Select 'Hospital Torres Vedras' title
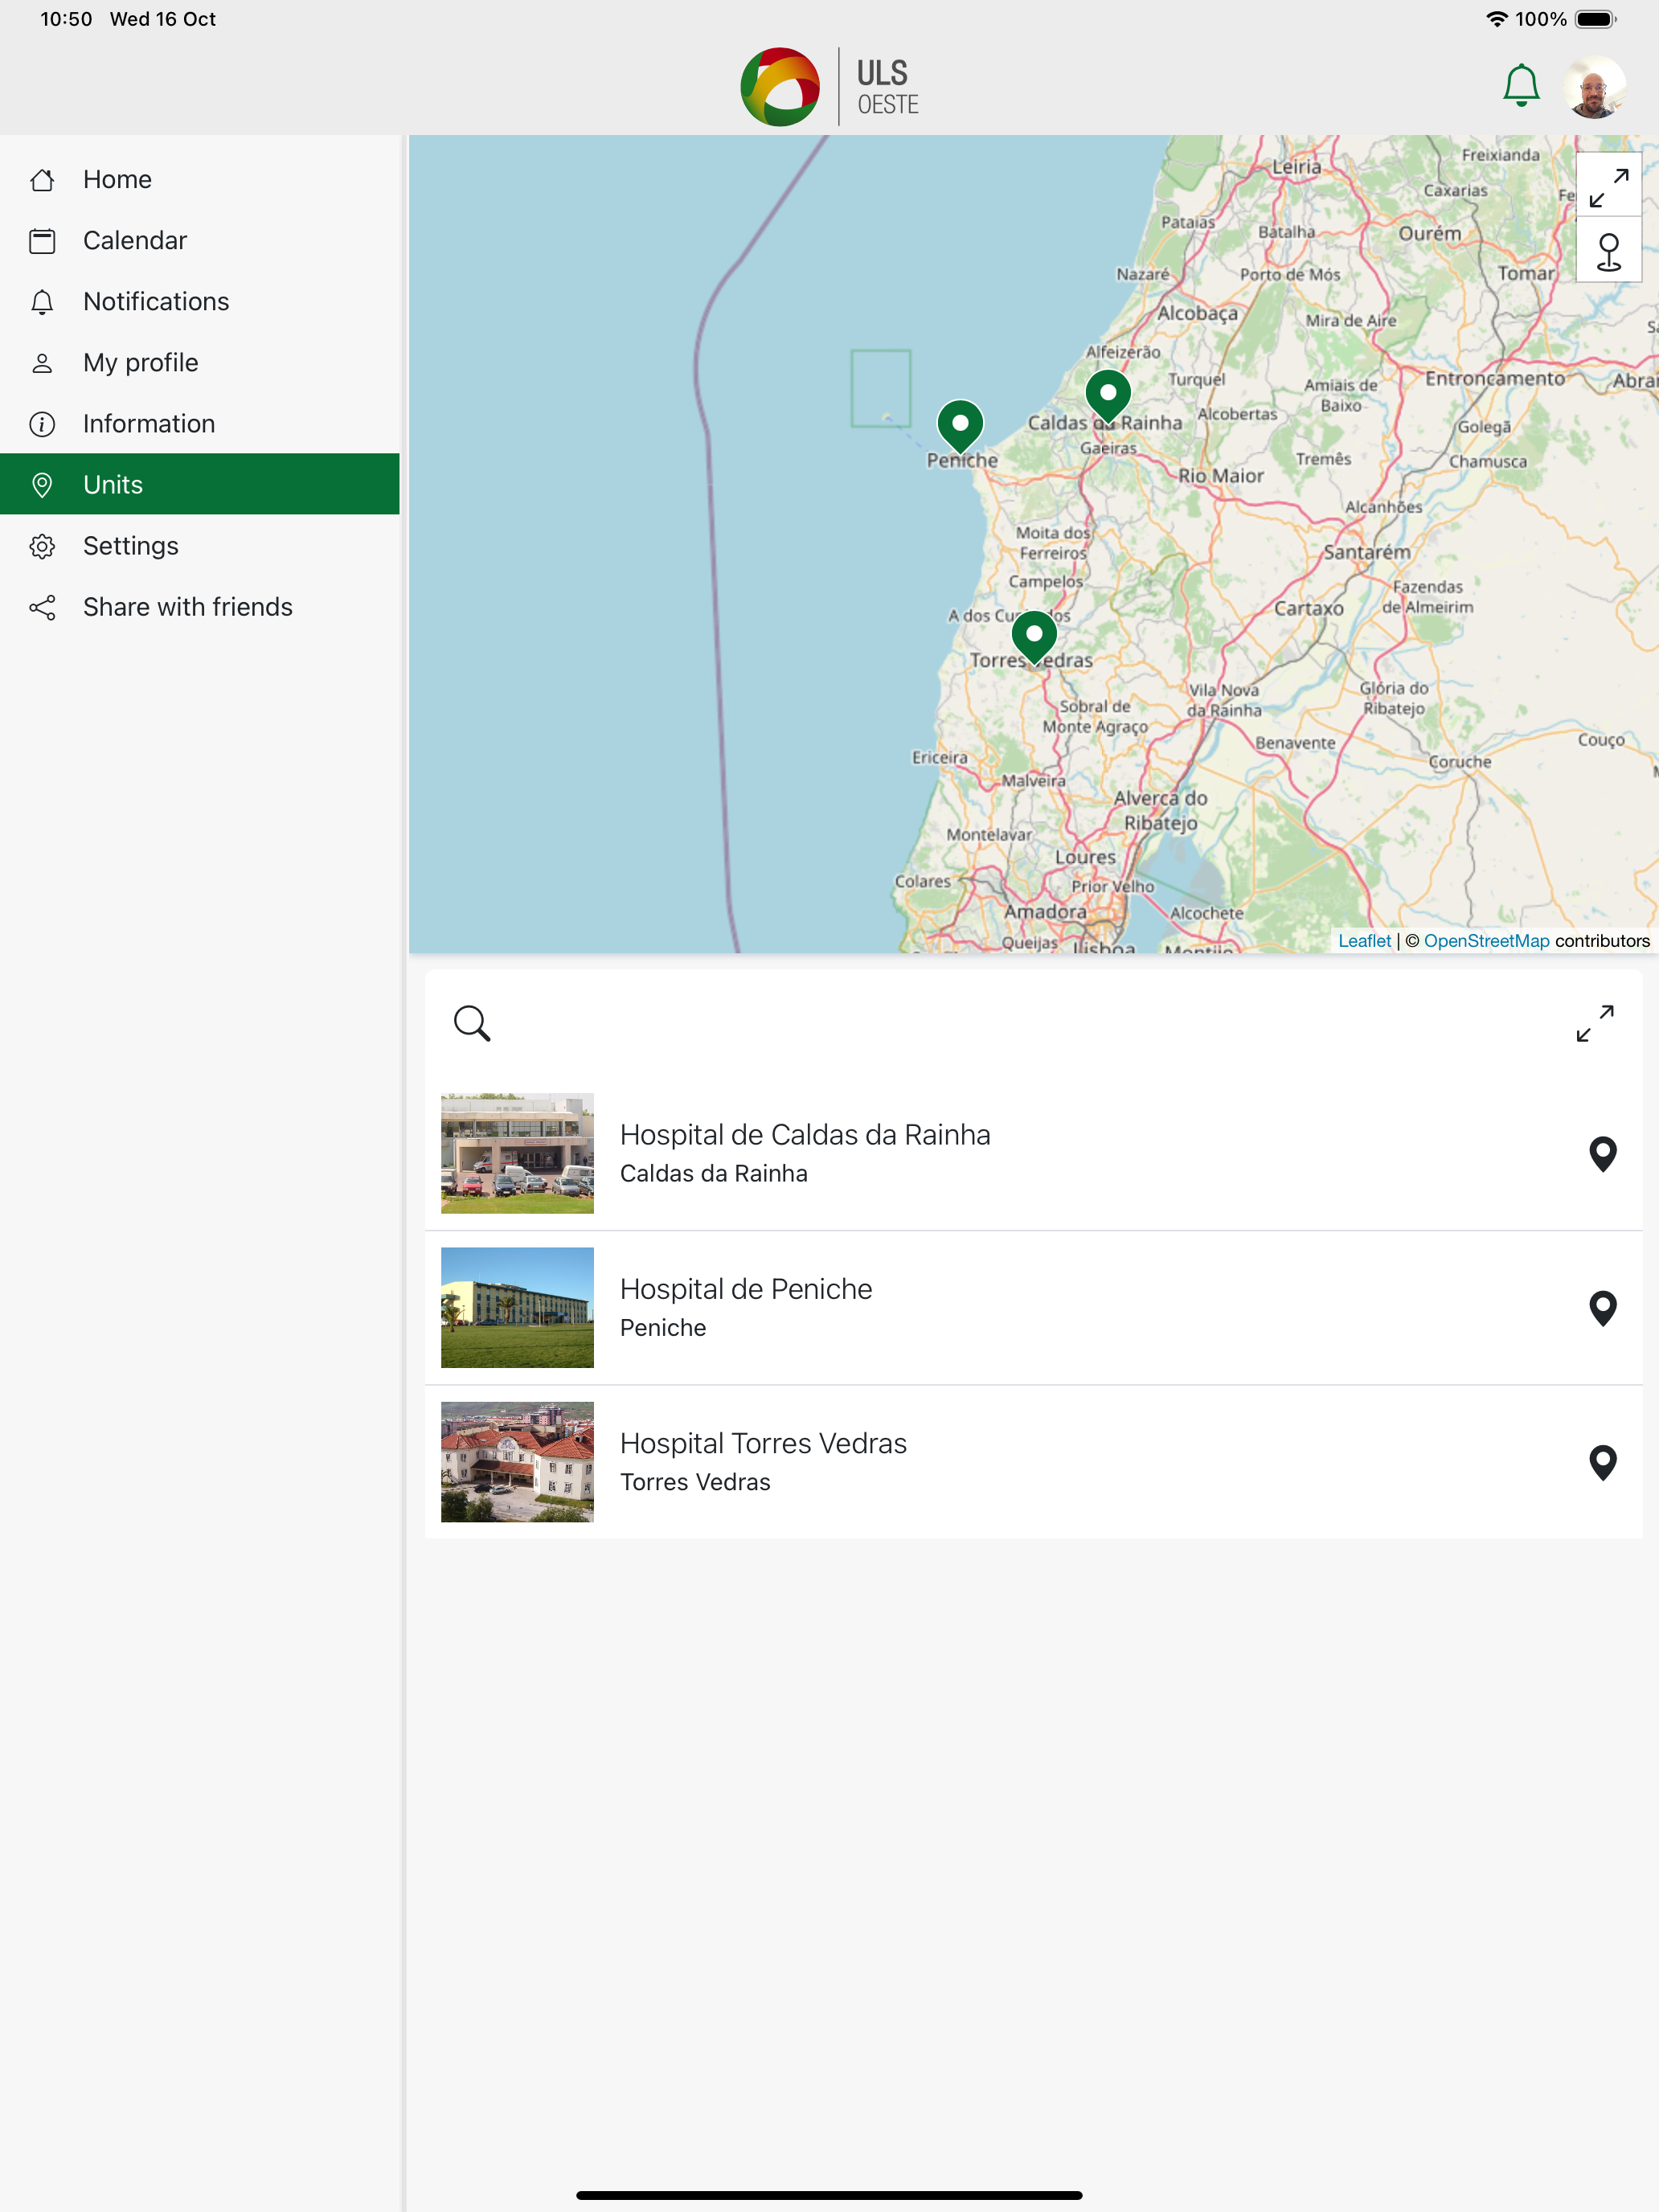The image size is (1659, 2212). tap(763, 1444)
